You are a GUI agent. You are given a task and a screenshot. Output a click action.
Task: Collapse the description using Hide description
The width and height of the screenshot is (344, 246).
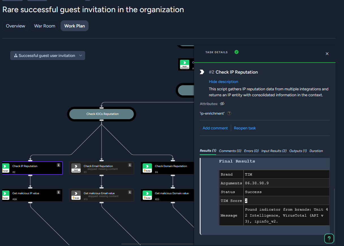[223, 82]
